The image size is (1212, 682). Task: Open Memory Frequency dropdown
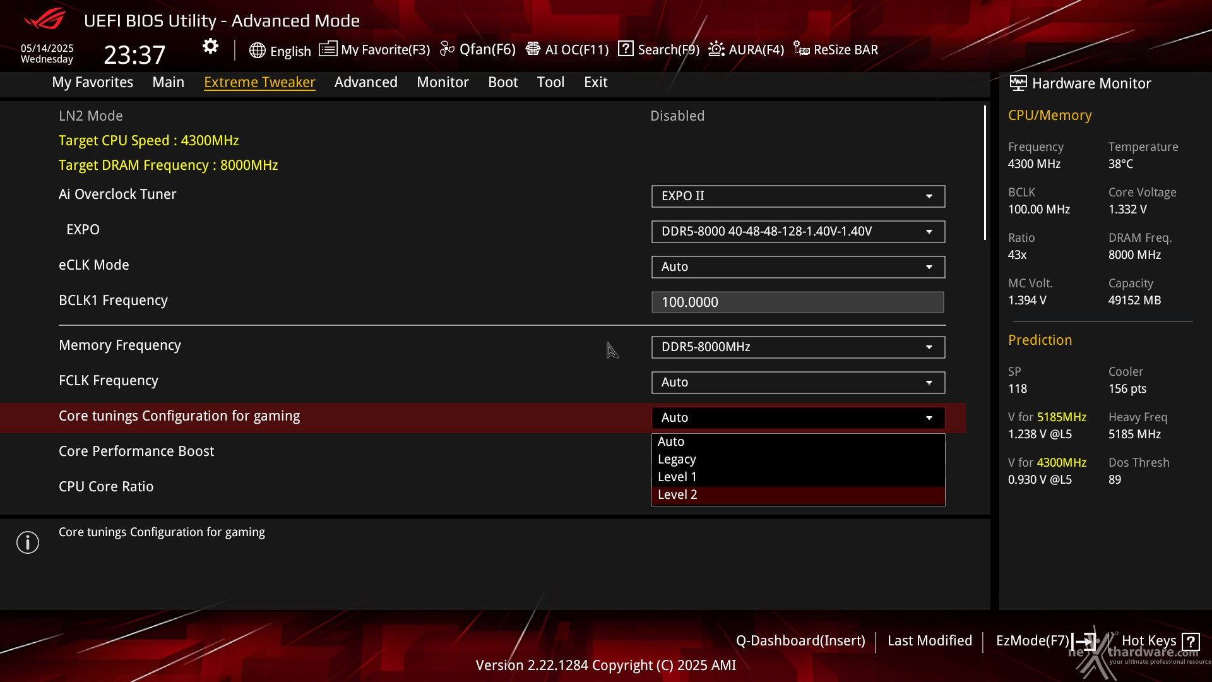[x=798, y=347]
